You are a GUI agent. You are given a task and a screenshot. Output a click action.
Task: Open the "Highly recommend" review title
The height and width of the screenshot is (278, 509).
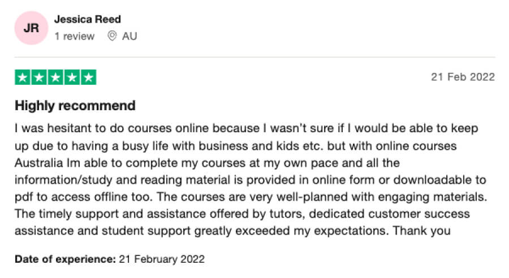(x=75, y=106)
